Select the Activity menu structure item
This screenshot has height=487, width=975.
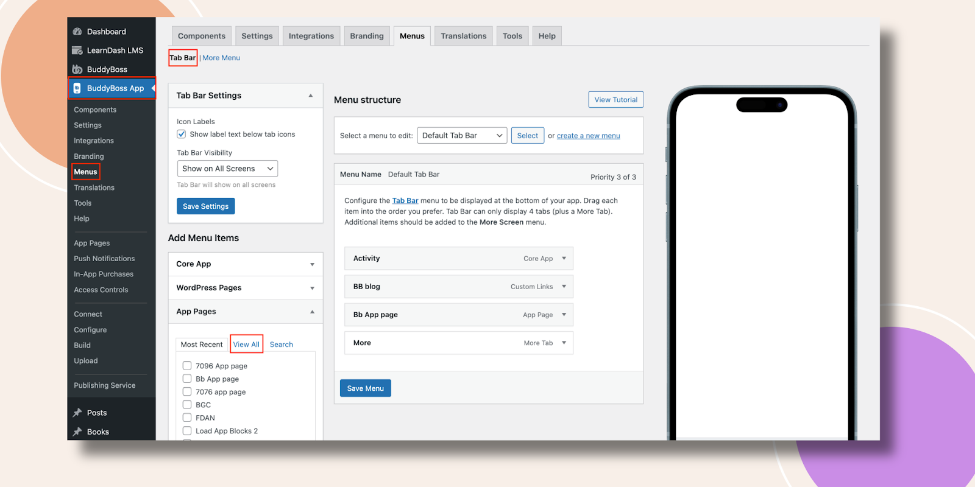pos(459,258)
